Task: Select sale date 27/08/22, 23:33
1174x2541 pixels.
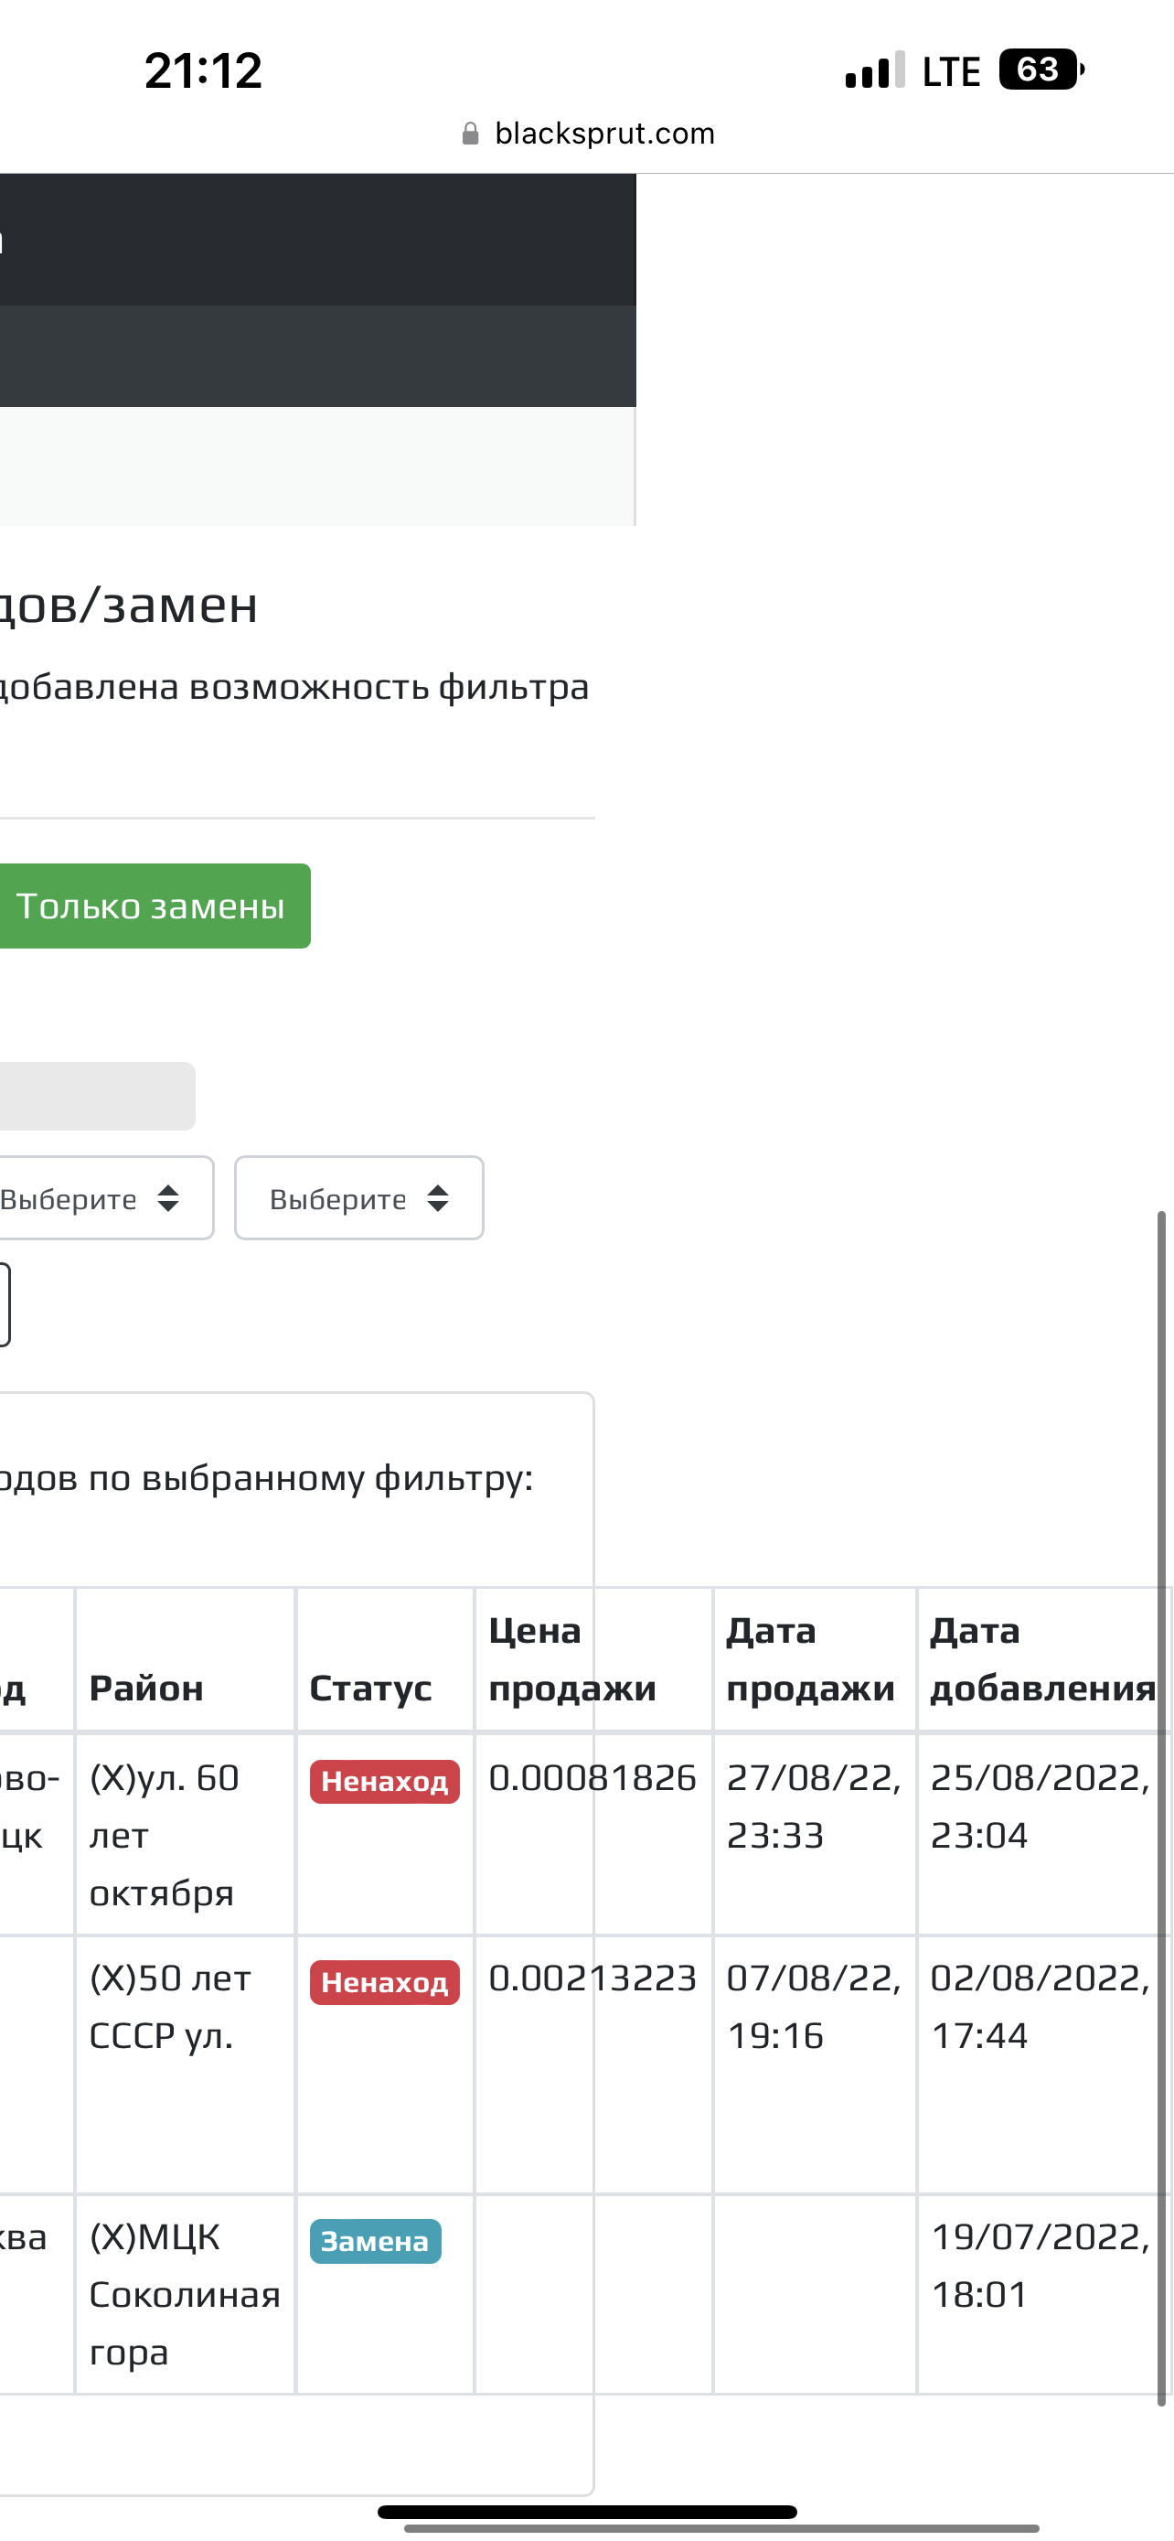Action: coord(814,1807)
